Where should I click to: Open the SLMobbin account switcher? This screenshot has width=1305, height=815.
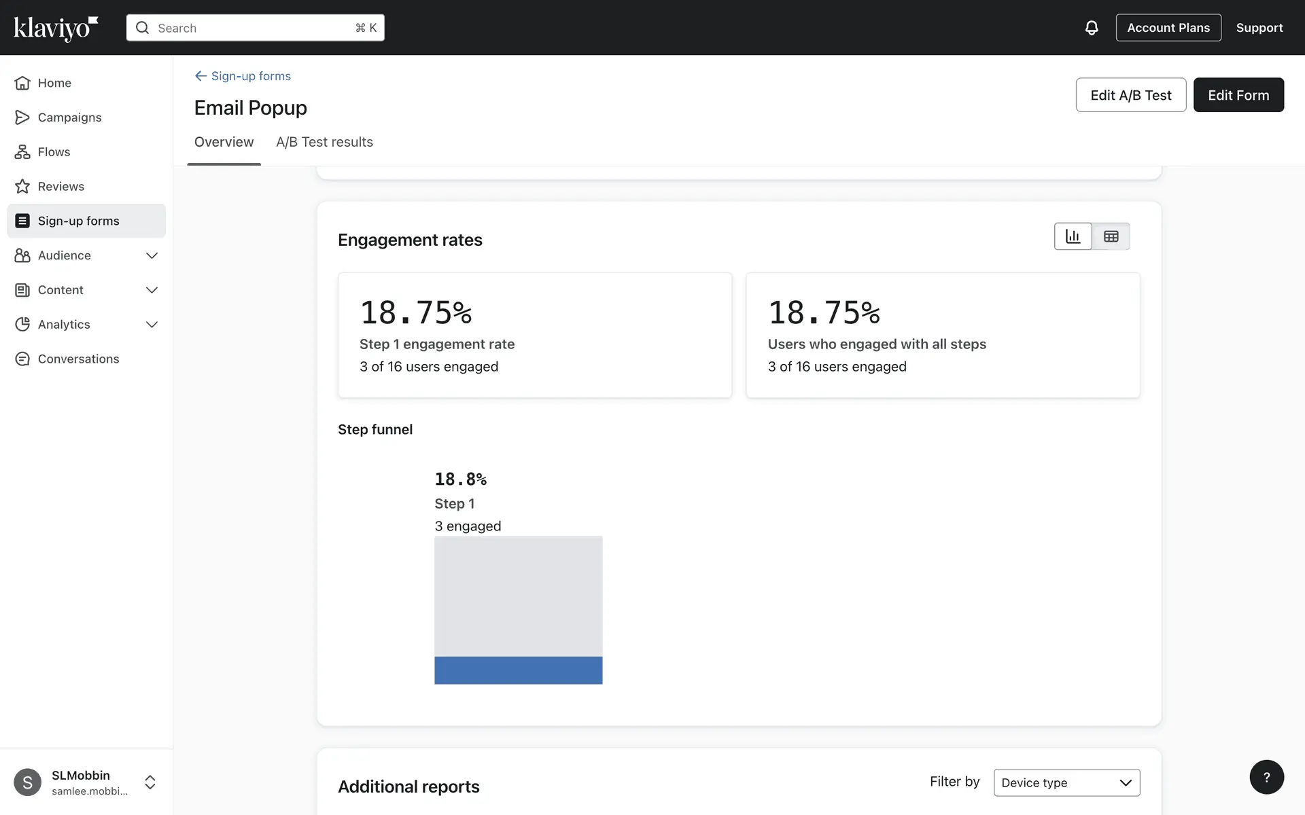pos(150,782)
